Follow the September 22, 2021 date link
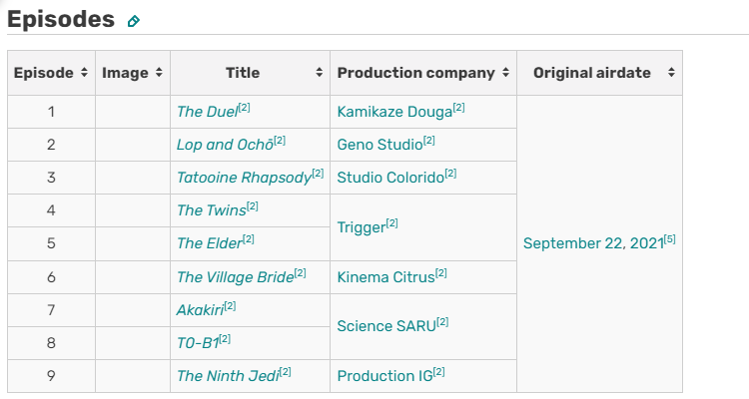The height and width of the screenshot is (399, 749). tap(594, 243)
